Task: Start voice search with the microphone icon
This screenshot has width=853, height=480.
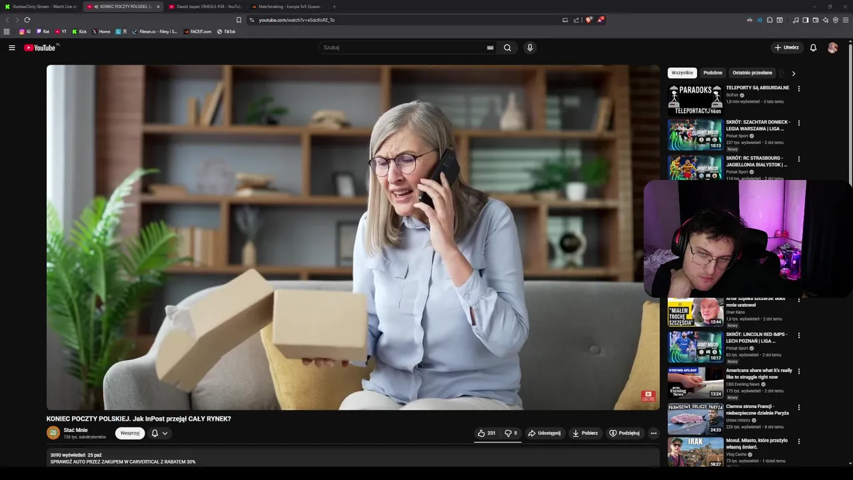Action: [x=530, y=48]
